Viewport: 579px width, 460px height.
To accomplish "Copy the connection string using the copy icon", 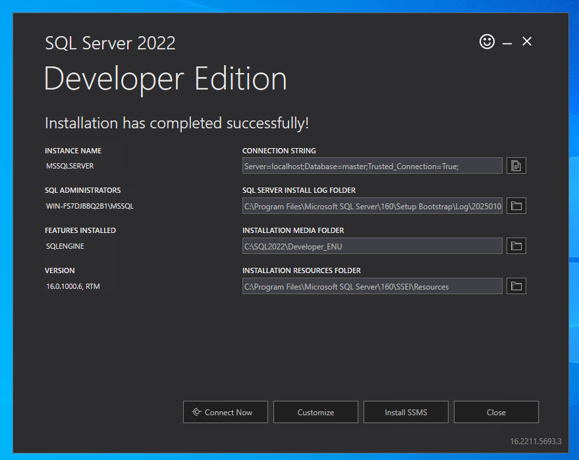I will coord(516,165).
